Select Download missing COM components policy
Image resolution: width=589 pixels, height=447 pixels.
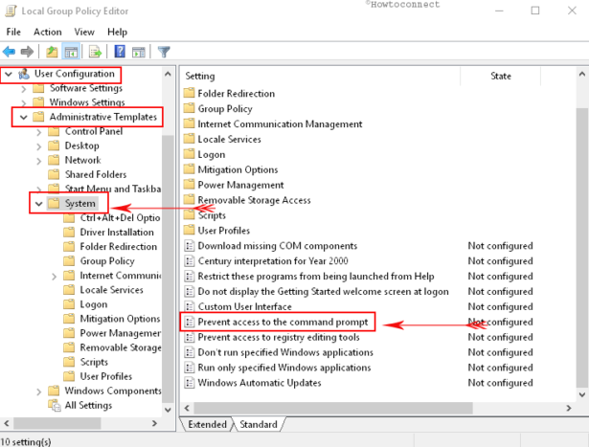(277, 246)
